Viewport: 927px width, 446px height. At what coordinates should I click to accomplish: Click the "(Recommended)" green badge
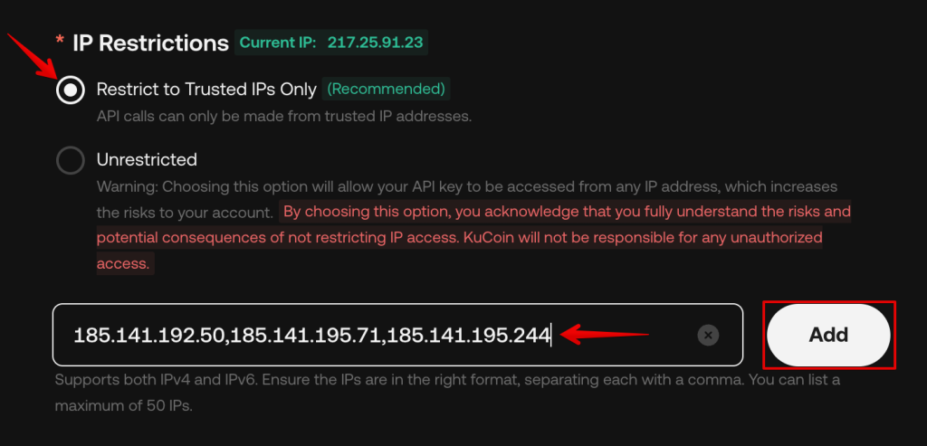coord(387,89)
